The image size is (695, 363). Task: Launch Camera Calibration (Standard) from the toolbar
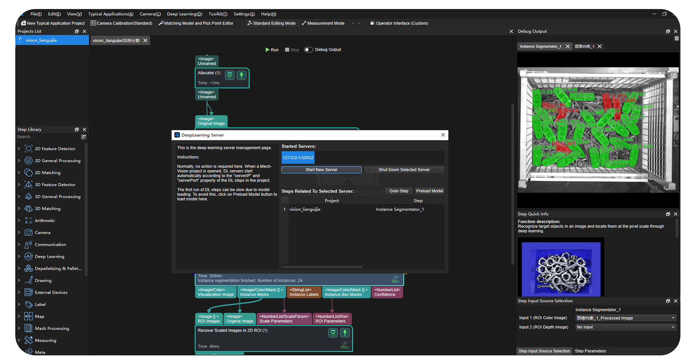[122, 23]
